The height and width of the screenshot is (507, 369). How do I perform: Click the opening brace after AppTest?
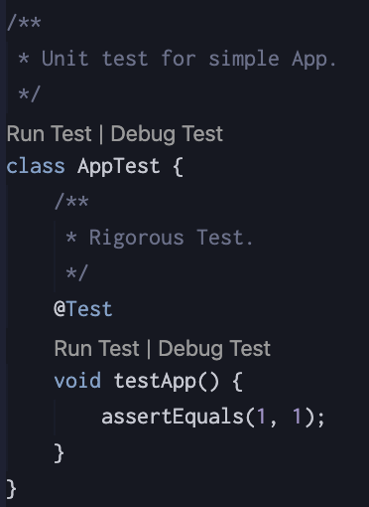coord(178,167)
